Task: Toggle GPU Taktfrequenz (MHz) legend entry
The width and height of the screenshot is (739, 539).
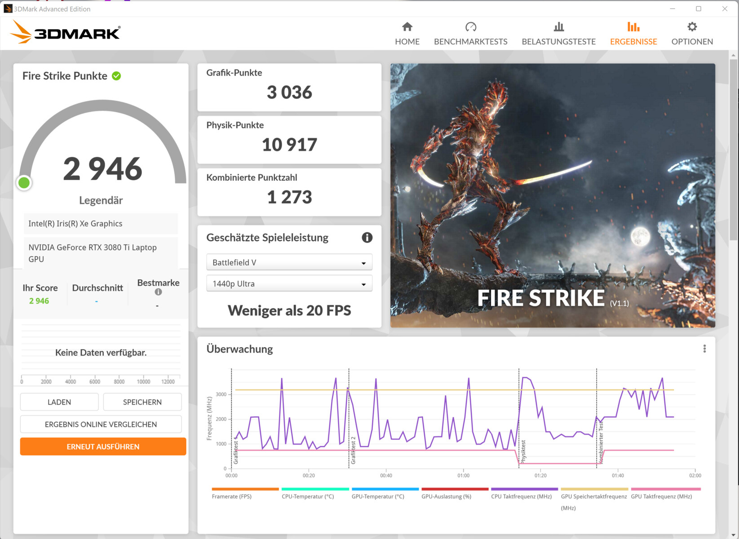Action: pyautogui.click(x=665, y=494)
